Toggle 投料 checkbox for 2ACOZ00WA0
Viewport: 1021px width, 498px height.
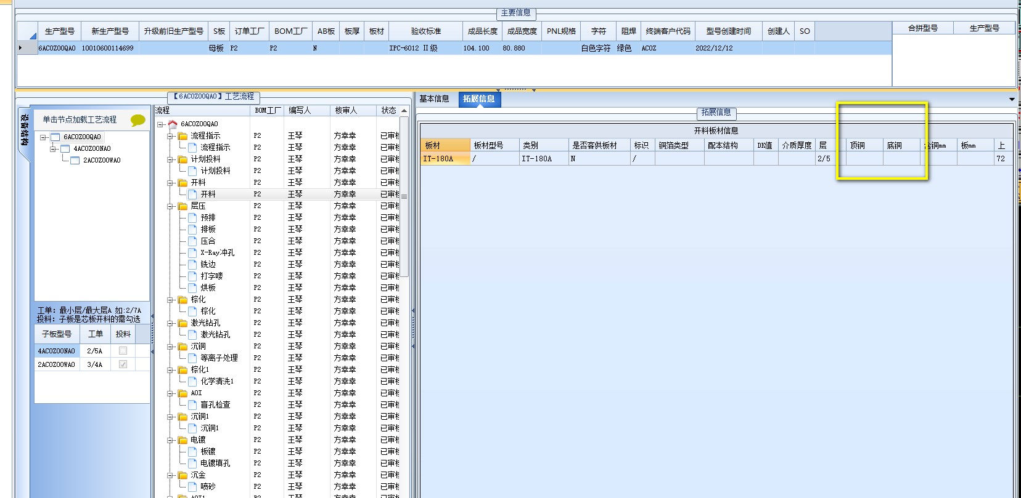point(123,364)
